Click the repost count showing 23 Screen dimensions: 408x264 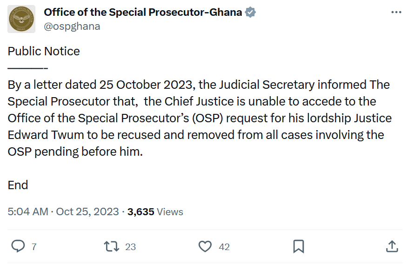click(131, 247)
